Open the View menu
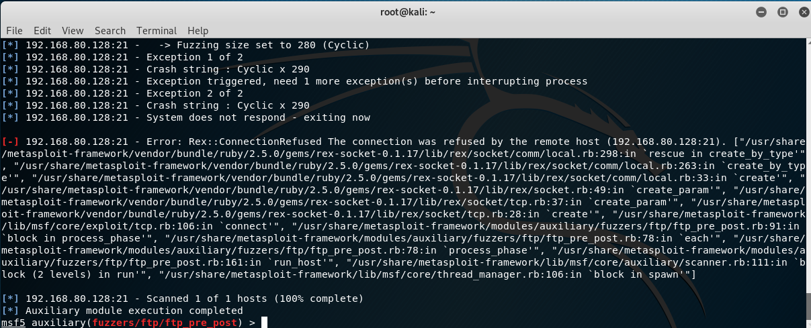This screenshot has width=811, height=328. coord(73,30)
